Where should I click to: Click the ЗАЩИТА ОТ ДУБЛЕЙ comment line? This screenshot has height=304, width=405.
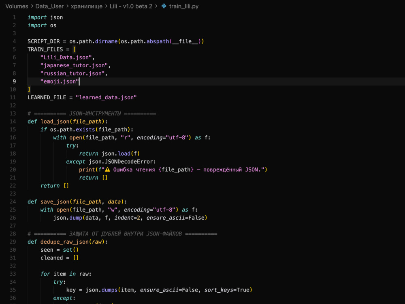[x=122, y=234]
